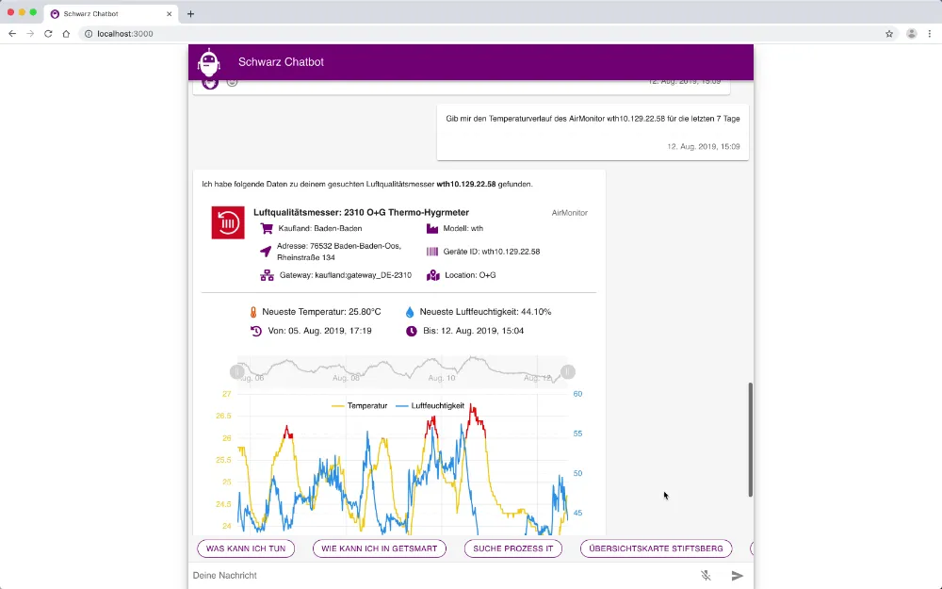Open the Chrome three-dot menu
942x589 pixels.
(x=930, y=34)
